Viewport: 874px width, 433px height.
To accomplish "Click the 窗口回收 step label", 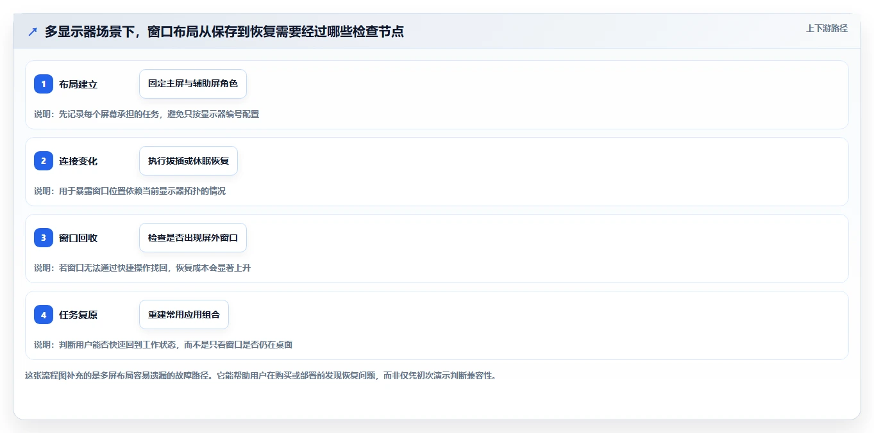I will (x=78, y=238).
